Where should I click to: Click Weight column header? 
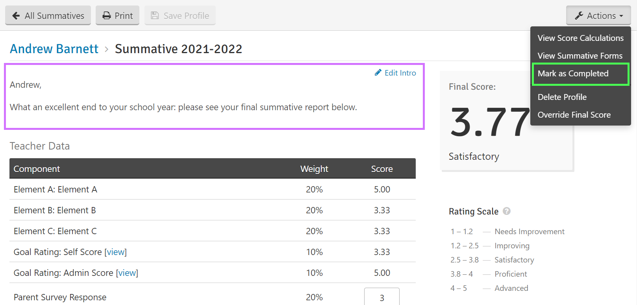(314, 169)
